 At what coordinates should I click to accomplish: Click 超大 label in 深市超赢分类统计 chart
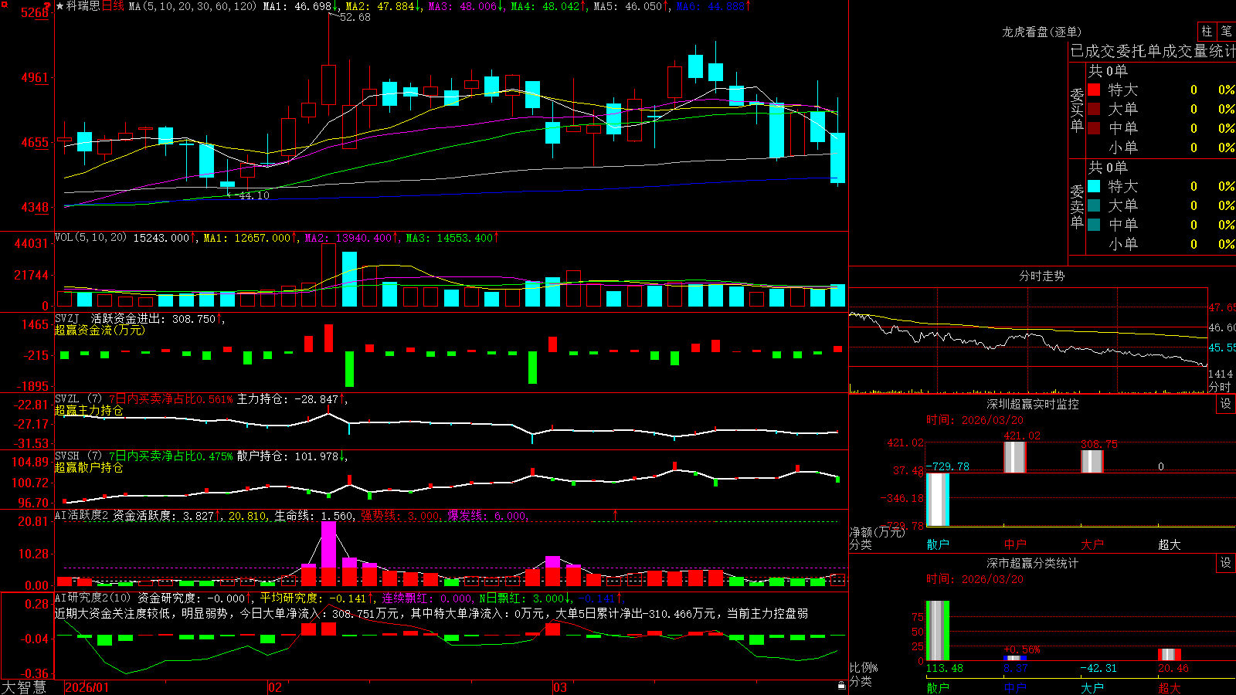tap(1170, 688)
